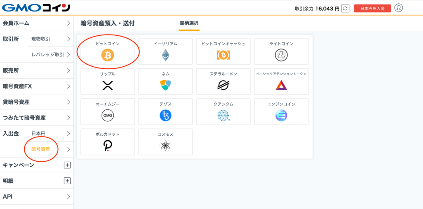Screen dimensions: 423x209
Task: Click the ライトコイン label text
Action: pyautogui.click(x=281, y=44)
